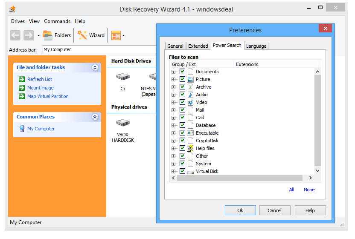Image resolution: width=355 pixels, height=239 pixels.
Task: Click the Video group icon
Action: [190, 102]
